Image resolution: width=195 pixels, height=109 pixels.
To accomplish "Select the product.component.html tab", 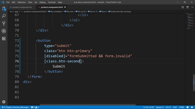I will (52, 7).
